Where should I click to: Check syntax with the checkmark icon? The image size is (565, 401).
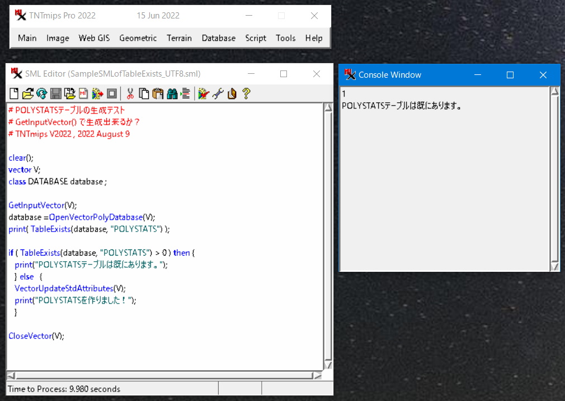coord(203,94)
